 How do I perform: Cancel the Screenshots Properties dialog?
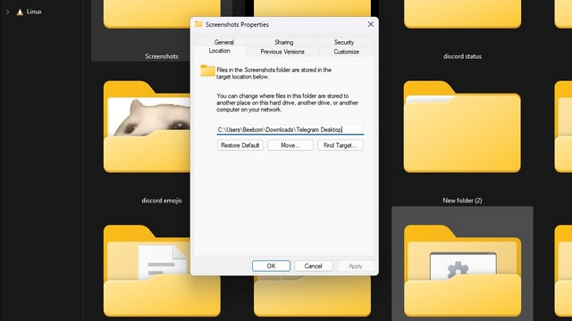tap(313, 266)
